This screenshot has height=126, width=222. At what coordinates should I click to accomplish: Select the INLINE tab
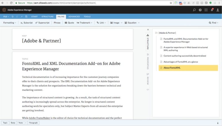pyautogui.click(x=61, y=17)
